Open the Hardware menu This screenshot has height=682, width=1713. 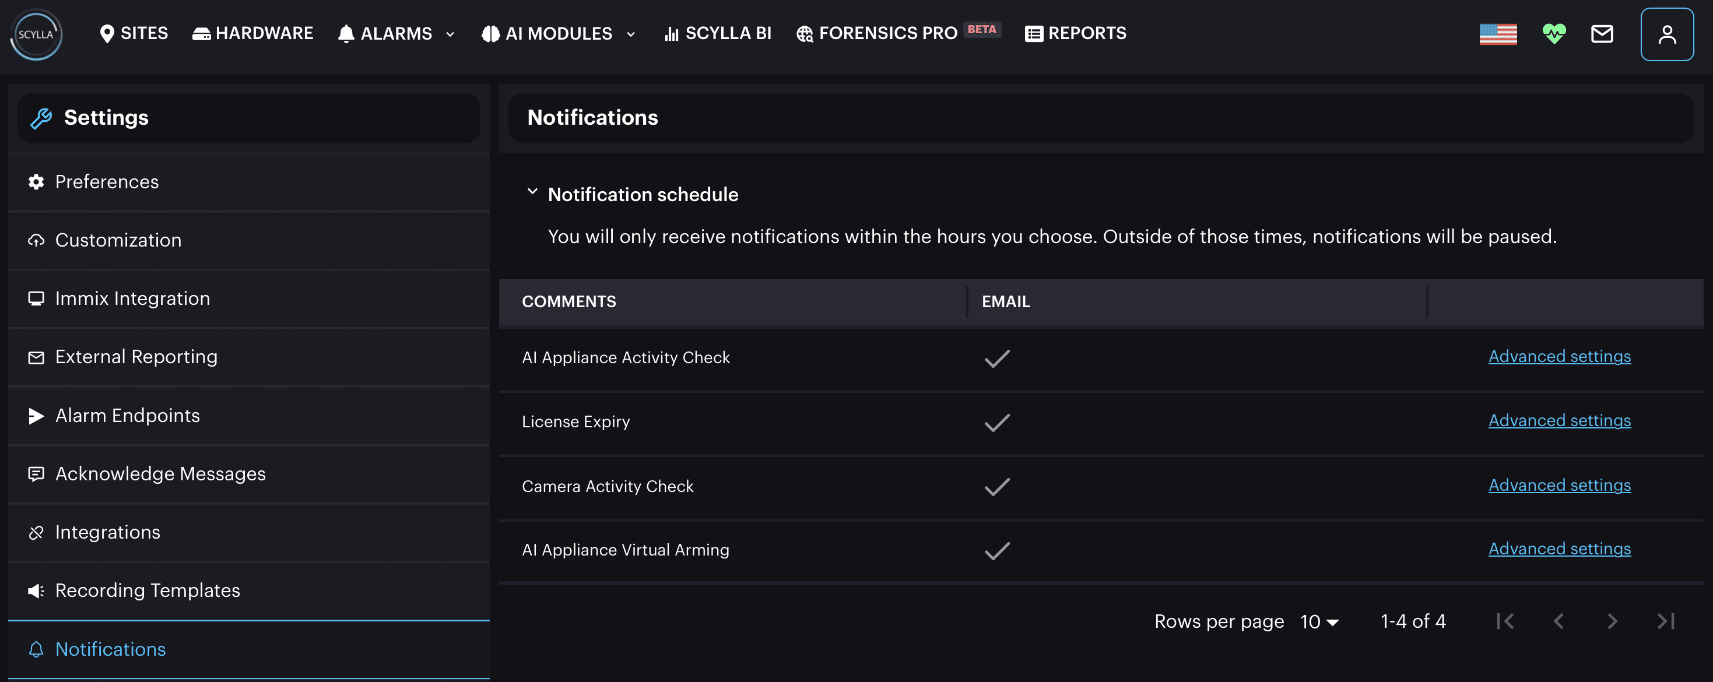(252, 33)
